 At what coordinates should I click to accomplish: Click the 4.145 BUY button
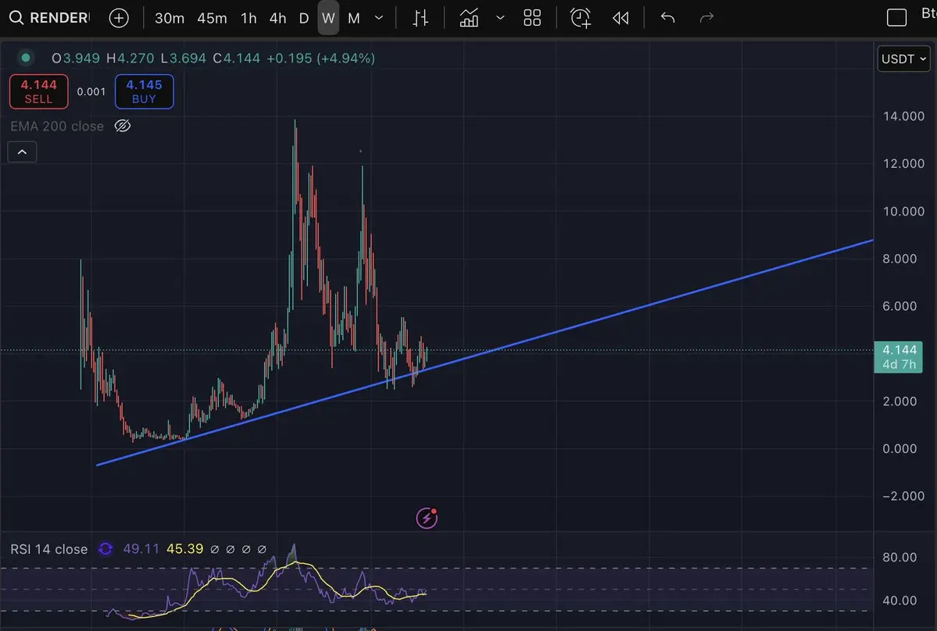click(144, 91)
